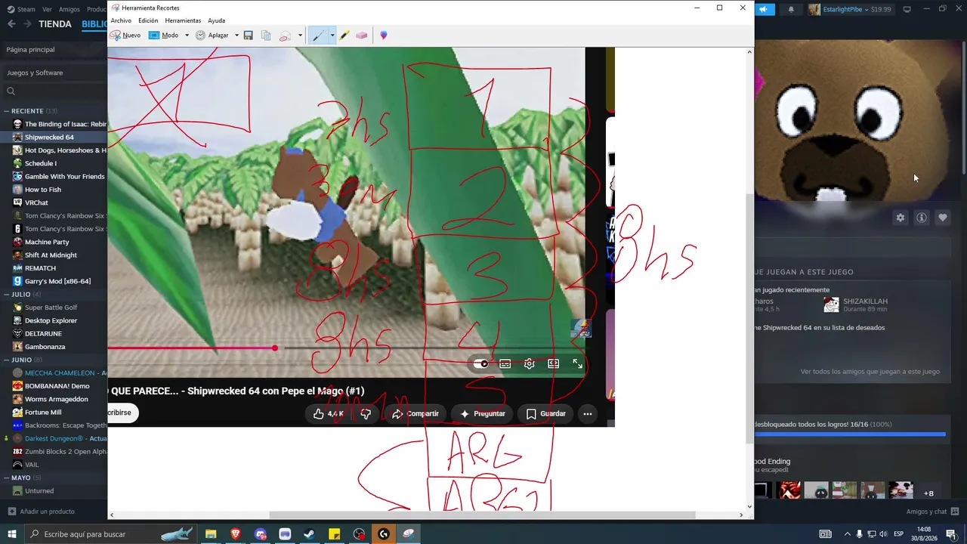Open File Explorer from the taskbar
This screenshot has height=544, width=967.
[211, 534]
